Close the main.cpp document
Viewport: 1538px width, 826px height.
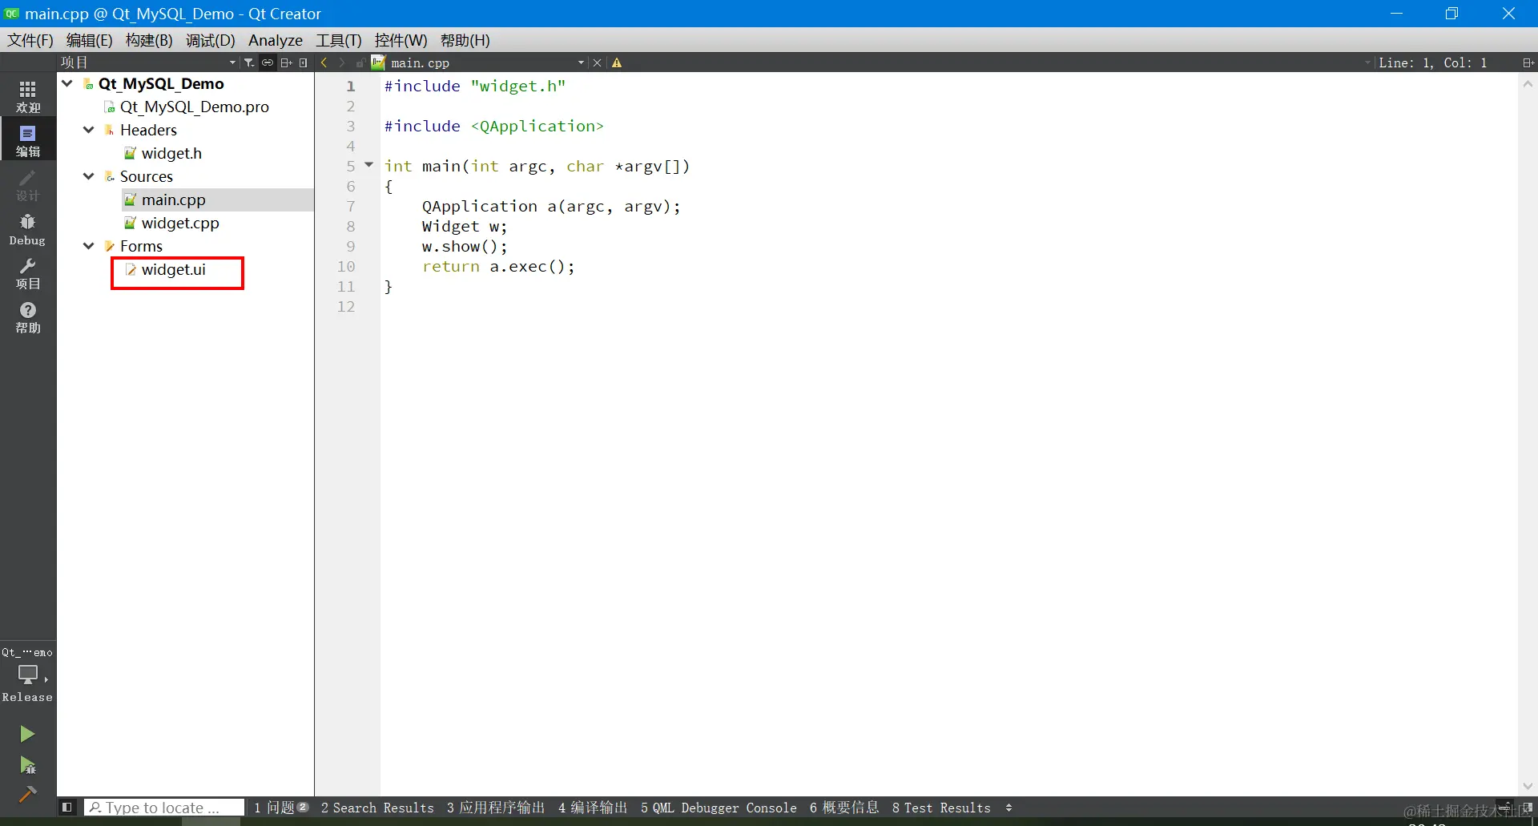pyautogui.click(x=597, y=62)
